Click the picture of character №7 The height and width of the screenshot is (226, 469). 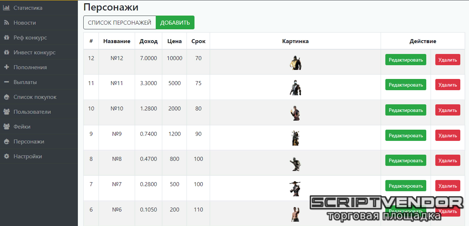pos(296,189)
